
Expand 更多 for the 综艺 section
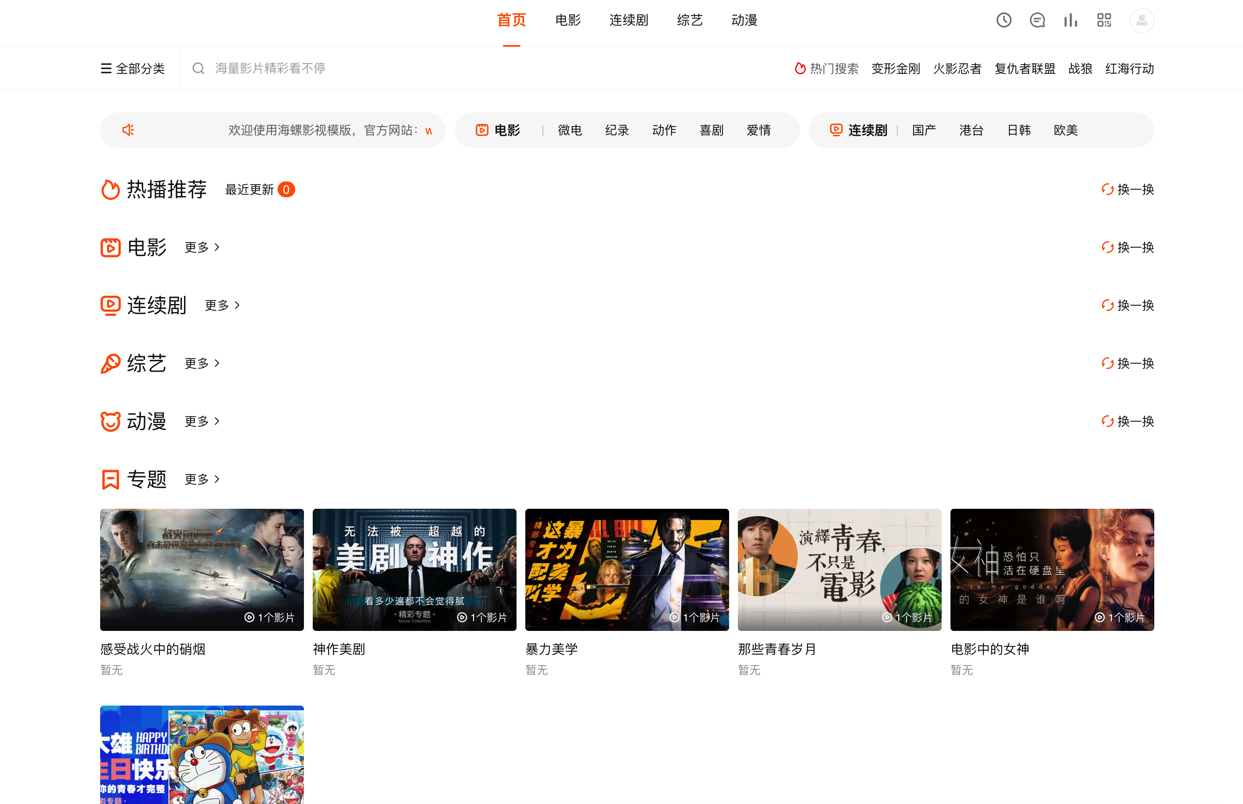click(x=202, y=363)
